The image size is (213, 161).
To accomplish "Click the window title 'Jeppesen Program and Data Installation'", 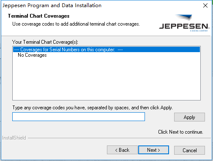I will click(52, 5).
